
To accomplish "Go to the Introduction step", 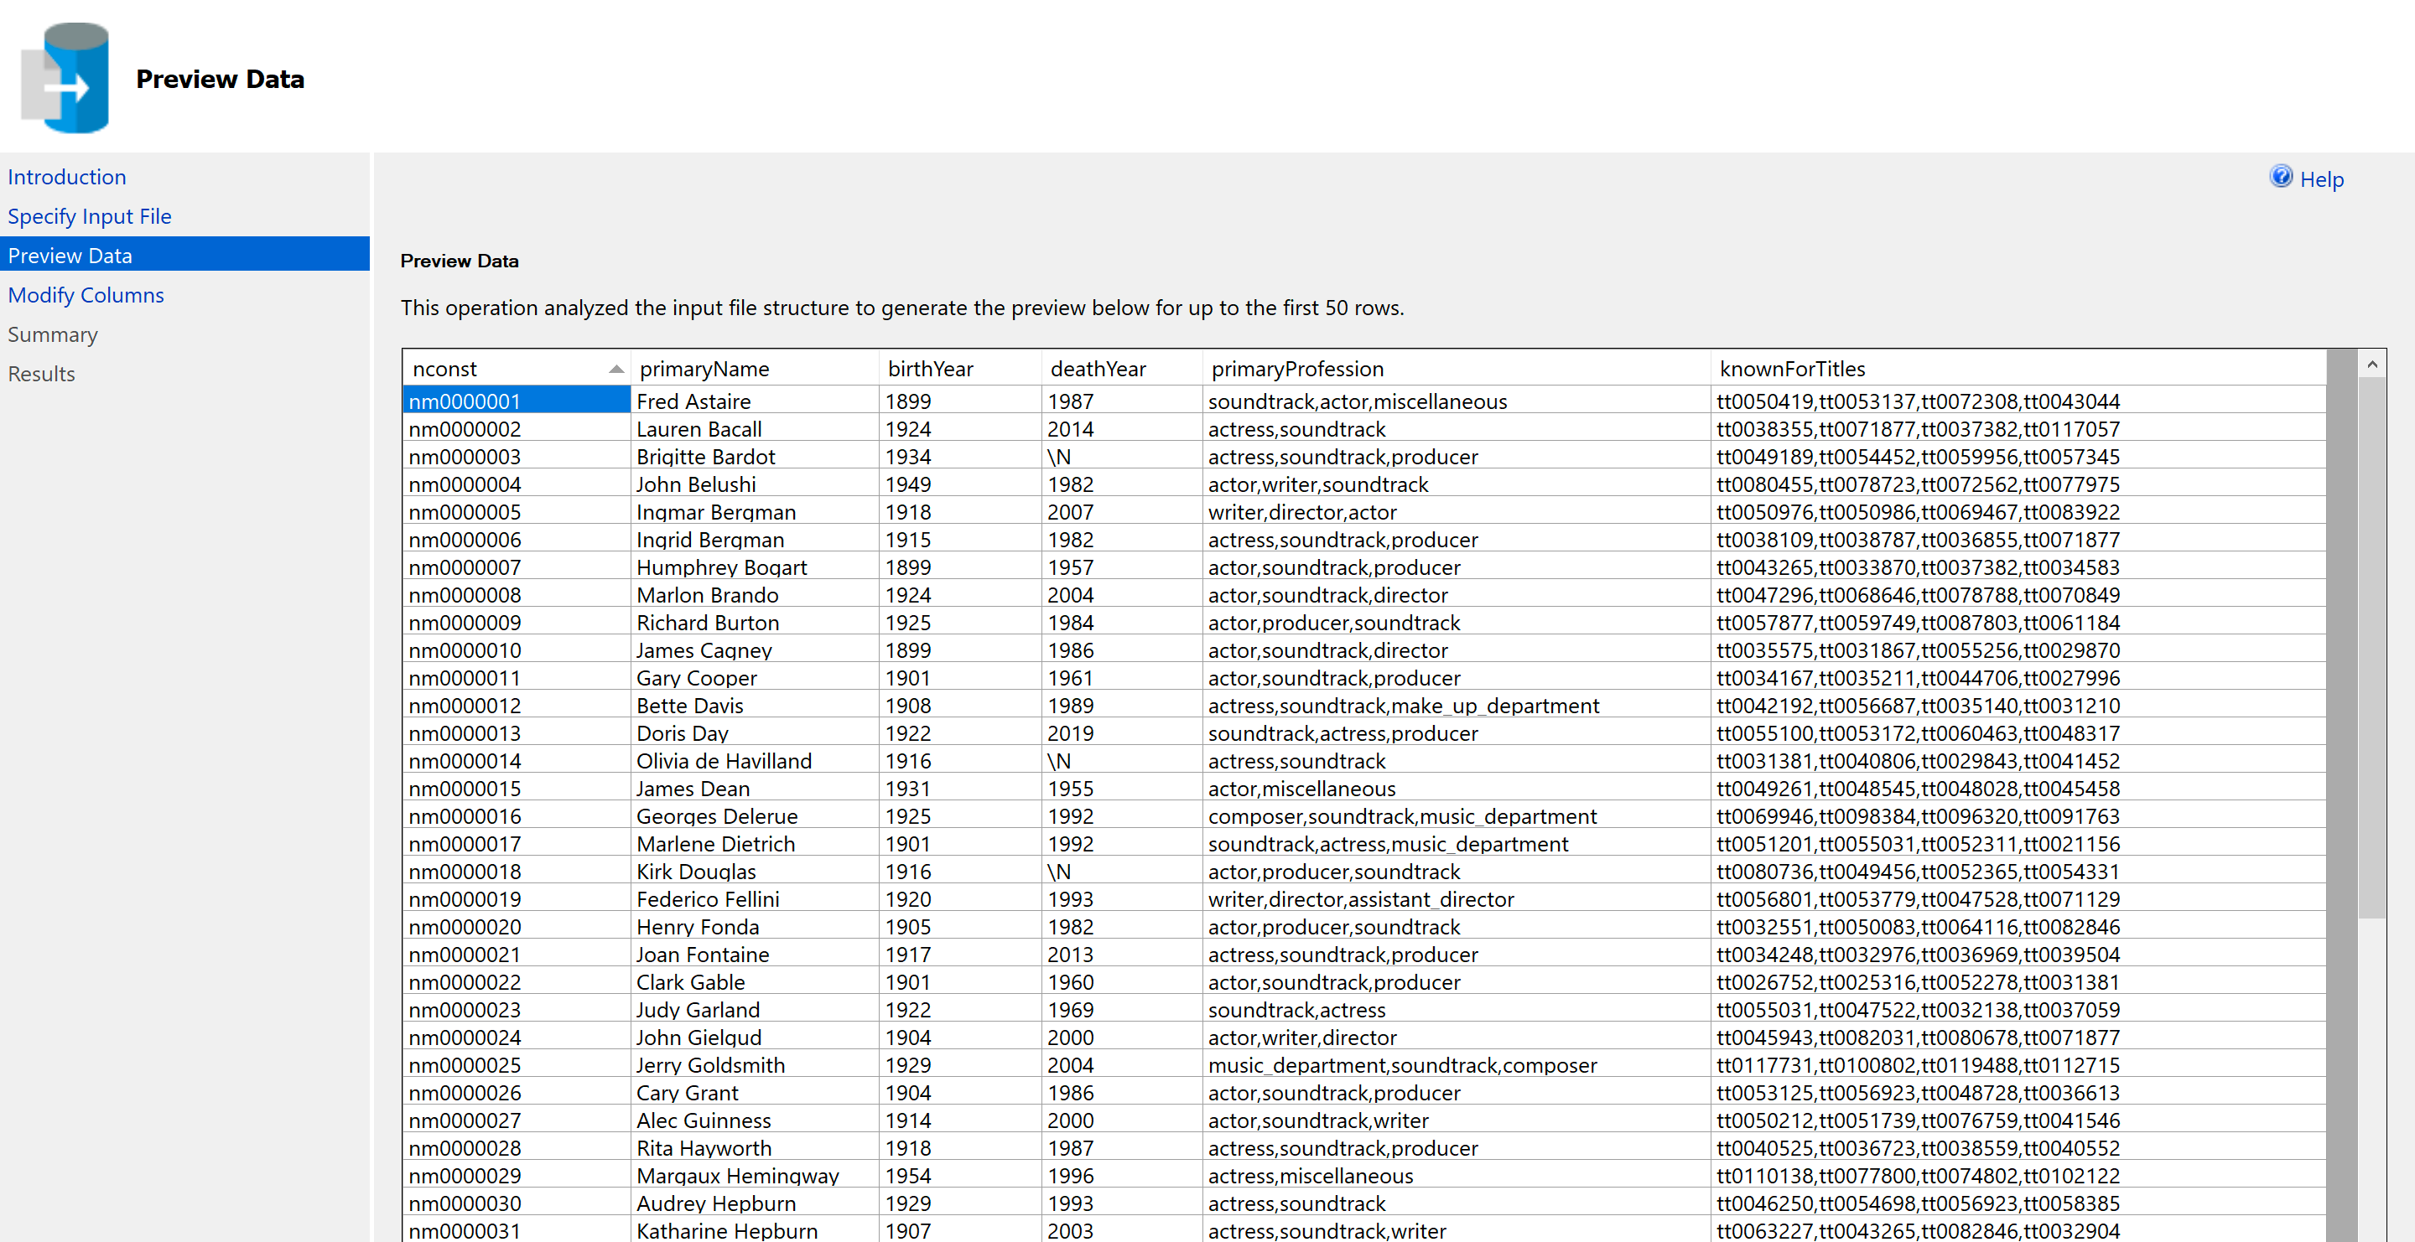I will tap(66, 177).
